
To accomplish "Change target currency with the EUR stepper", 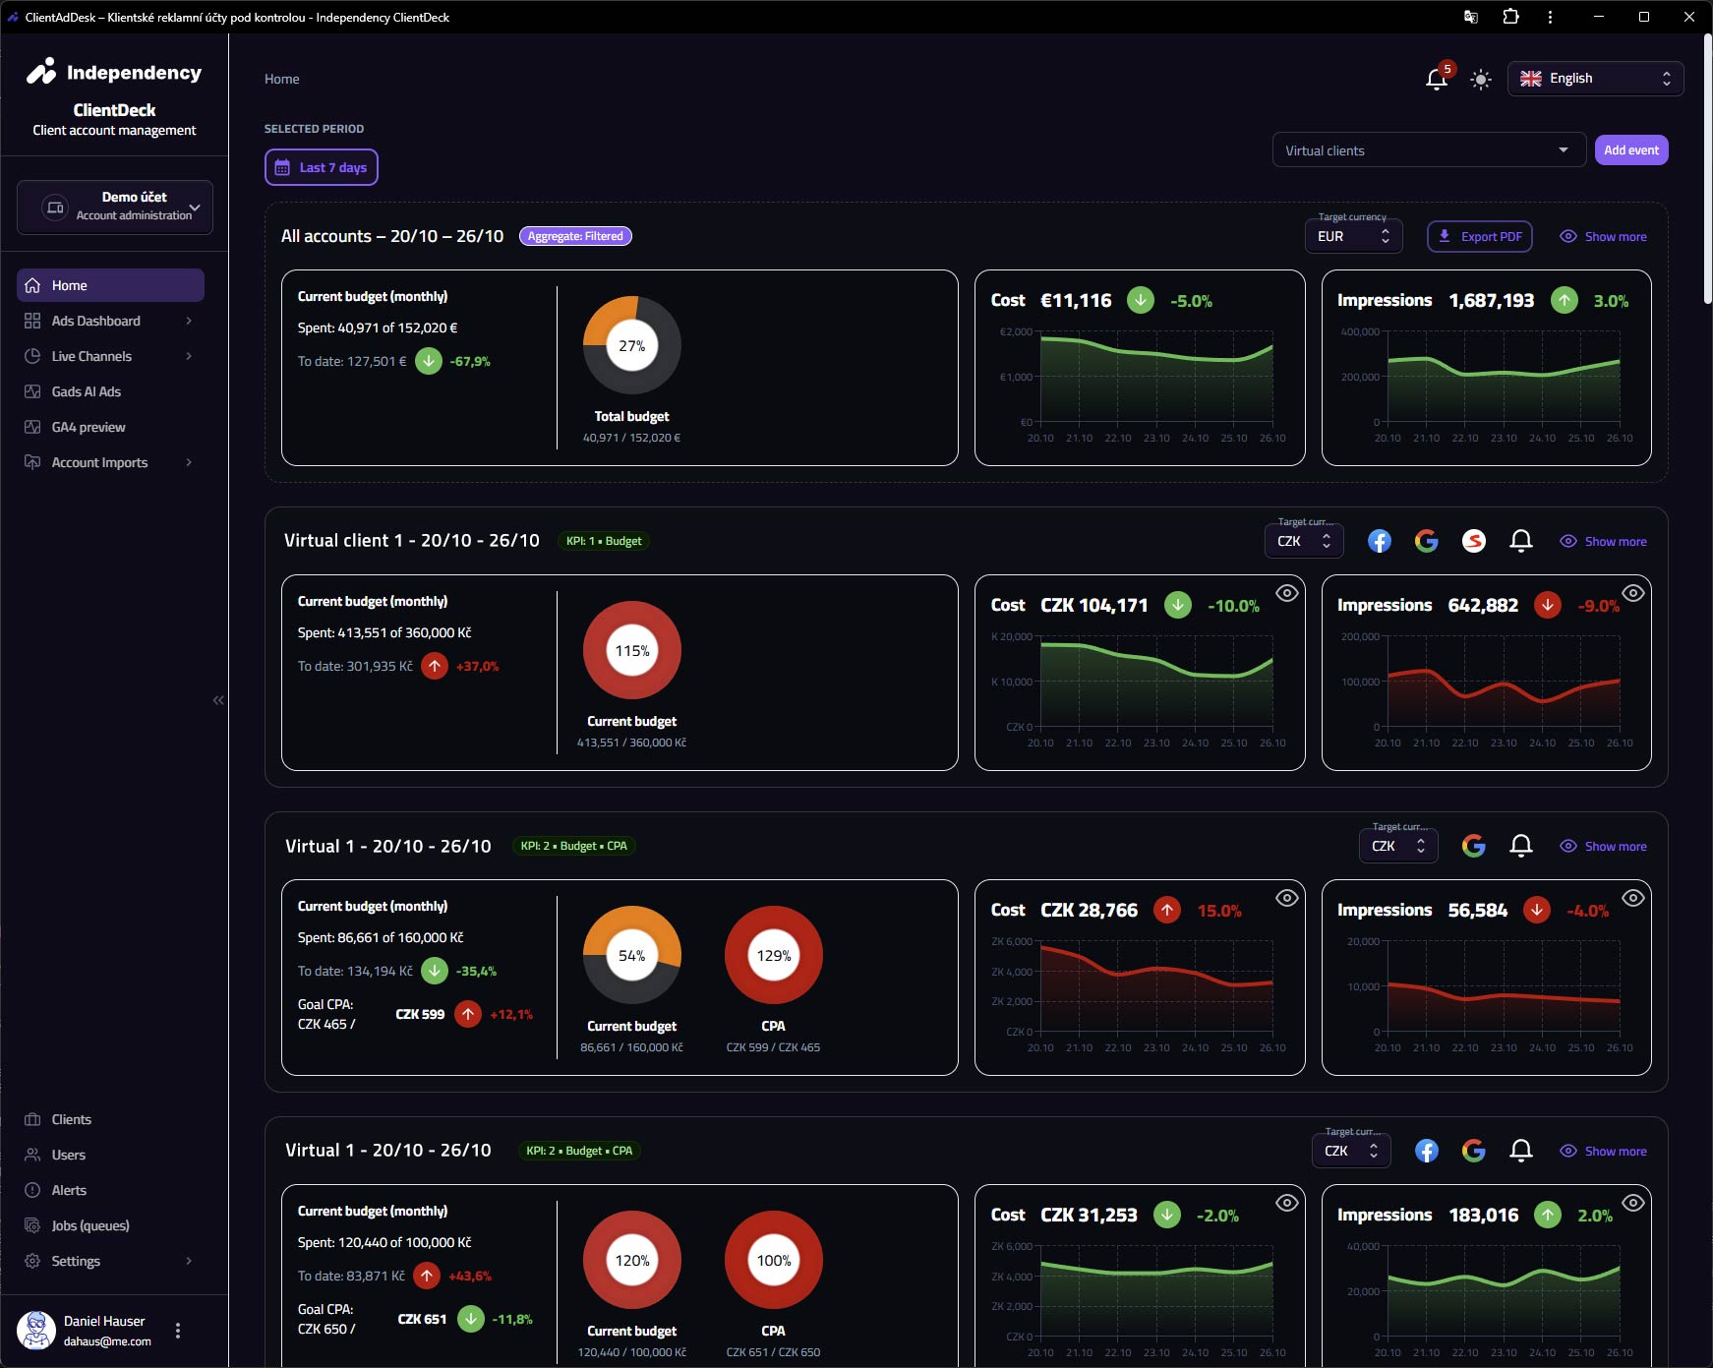I will [x=1386, y=236].
